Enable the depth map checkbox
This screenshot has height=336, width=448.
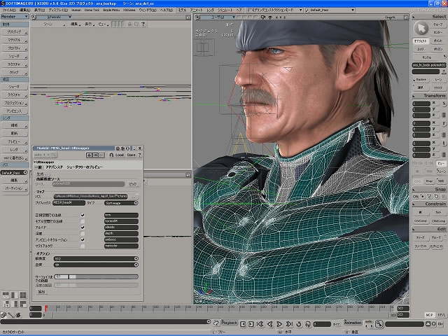[83, 233]
